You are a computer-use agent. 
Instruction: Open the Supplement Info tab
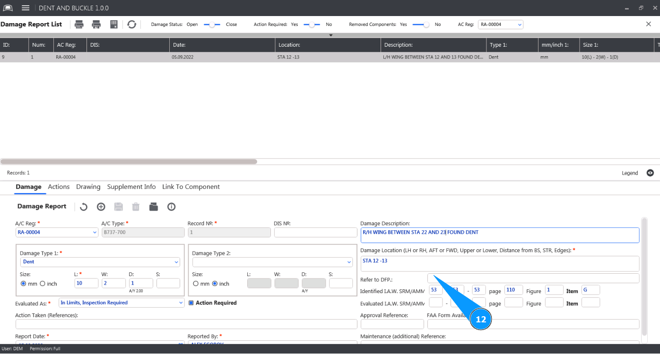click(131, 187)
